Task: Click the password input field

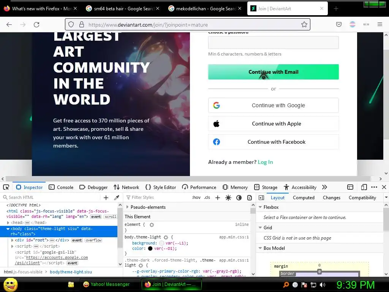Action: (274, 43)
